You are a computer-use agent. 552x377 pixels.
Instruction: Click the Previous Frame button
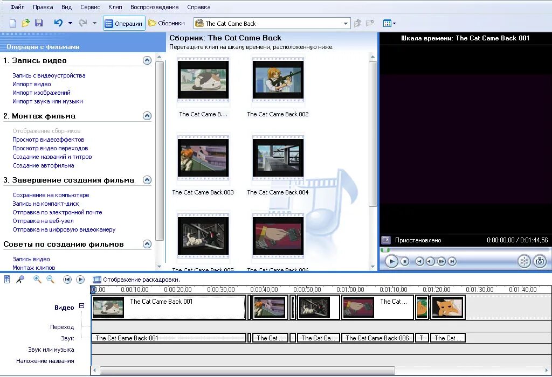430,261
